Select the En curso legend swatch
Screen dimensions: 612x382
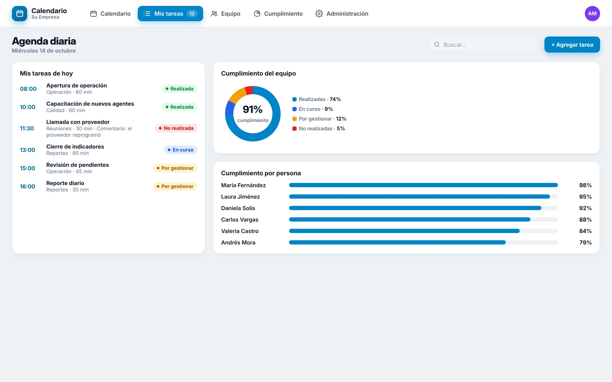click(295, 109)
